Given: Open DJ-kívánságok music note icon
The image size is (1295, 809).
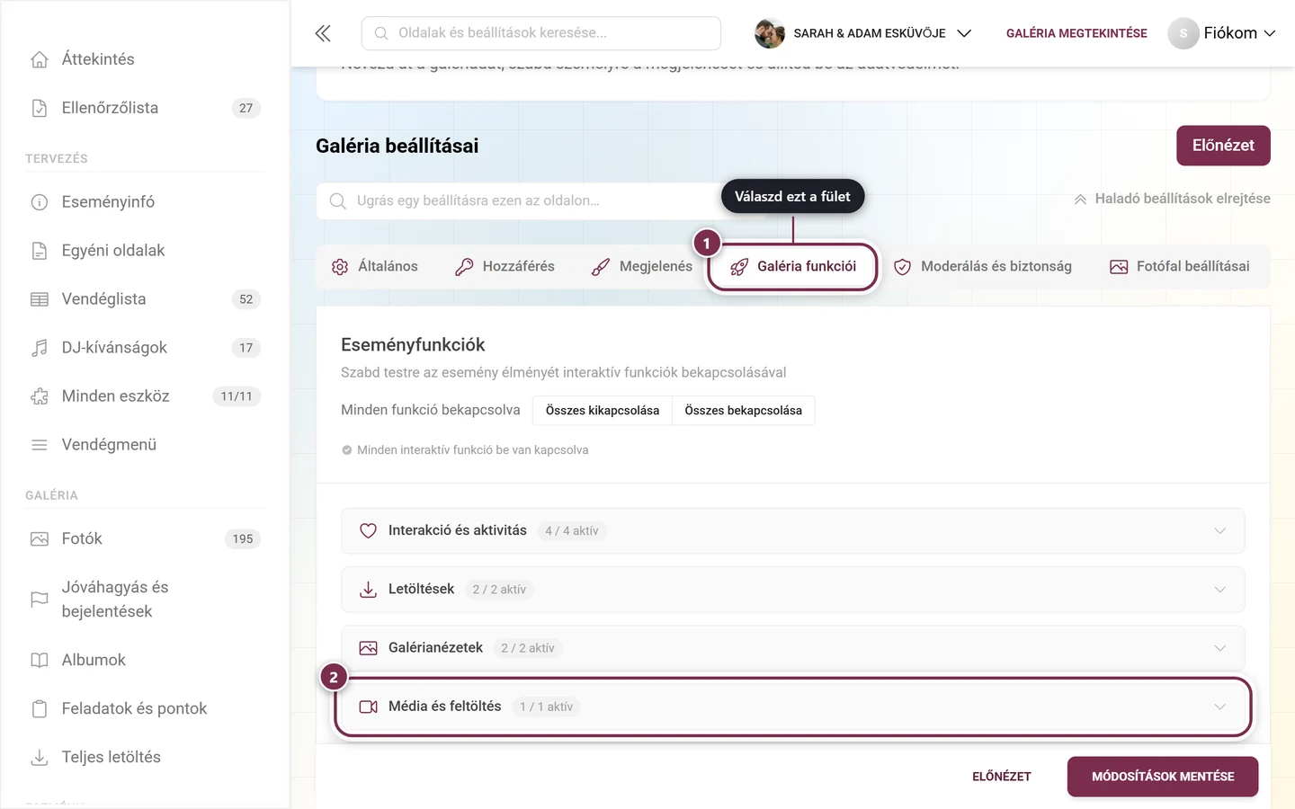Looking at the screenshot, I should [40, 348].
